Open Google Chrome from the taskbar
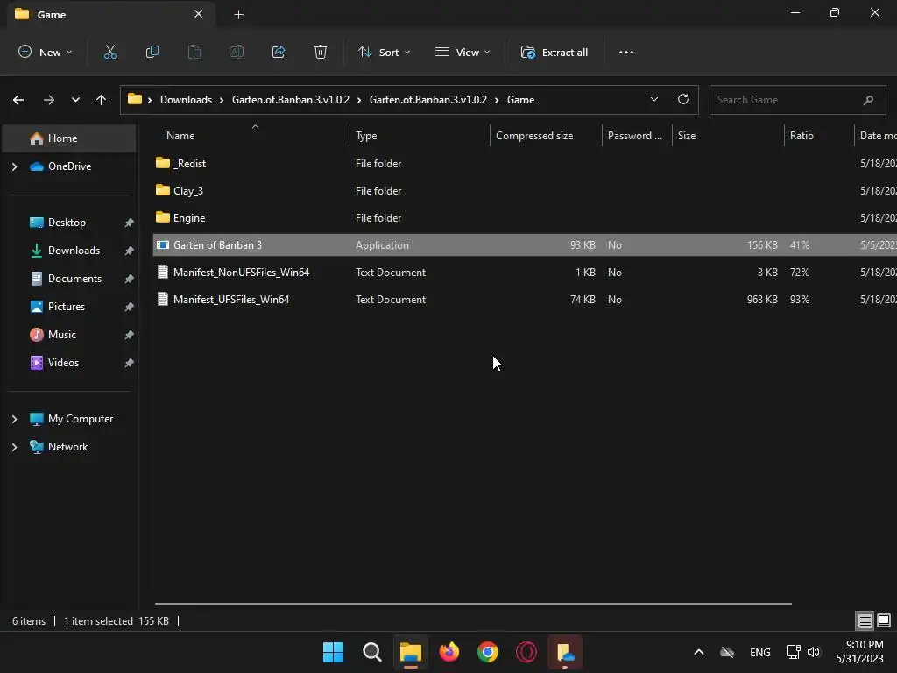This screenshot has width=897, height=673. point(487,652)
